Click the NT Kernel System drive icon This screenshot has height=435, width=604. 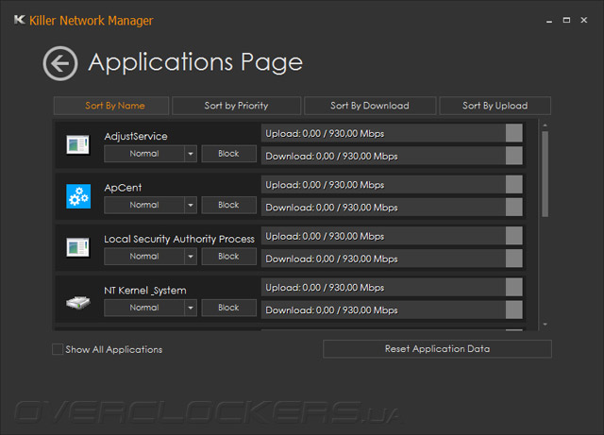click(77, 302)
